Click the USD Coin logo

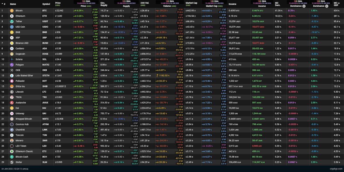12,27
